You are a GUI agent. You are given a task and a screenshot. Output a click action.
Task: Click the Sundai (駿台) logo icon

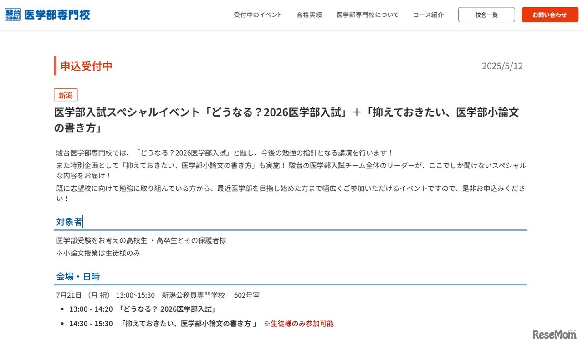click(12, 14)
